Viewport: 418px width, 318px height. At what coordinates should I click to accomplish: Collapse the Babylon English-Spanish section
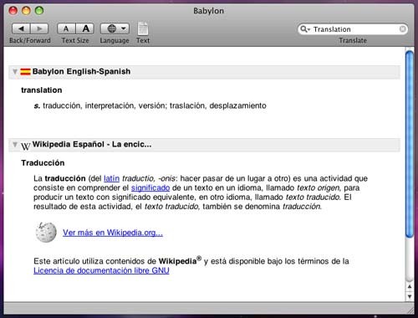click(15, 72)
